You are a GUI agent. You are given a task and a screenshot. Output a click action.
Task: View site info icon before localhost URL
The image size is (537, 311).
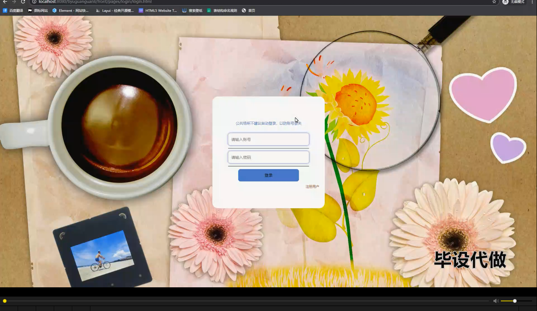(x=34, y=2)
